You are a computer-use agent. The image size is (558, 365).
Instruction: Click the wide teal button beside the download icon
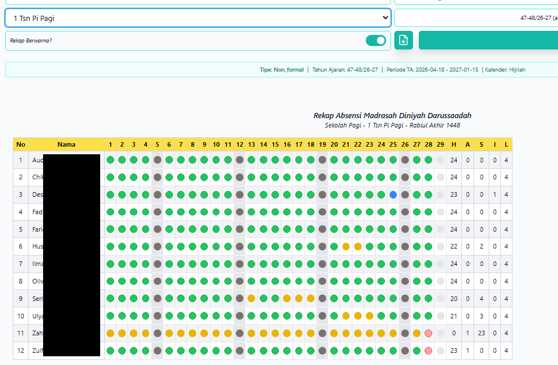tap(488, 40)
